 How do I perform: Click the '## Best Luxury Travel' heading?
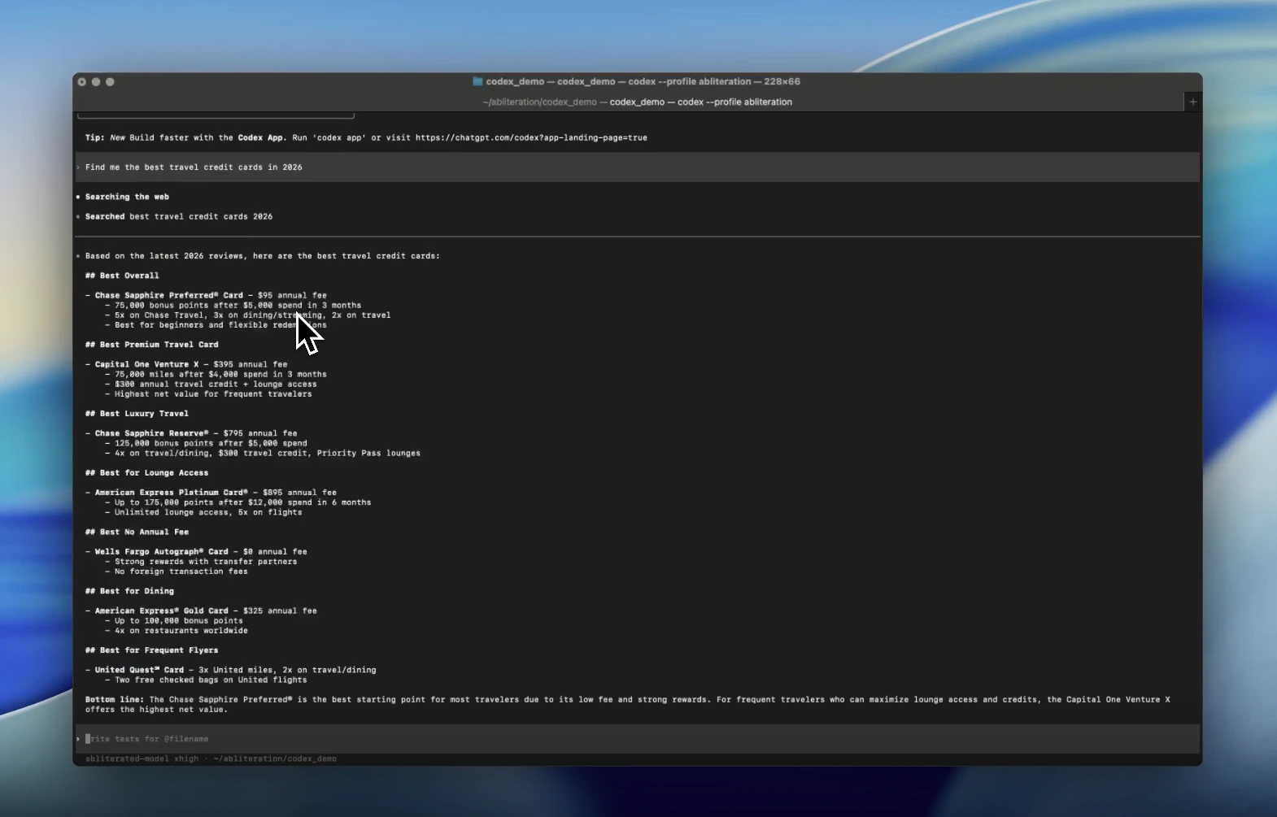[137, 414]
